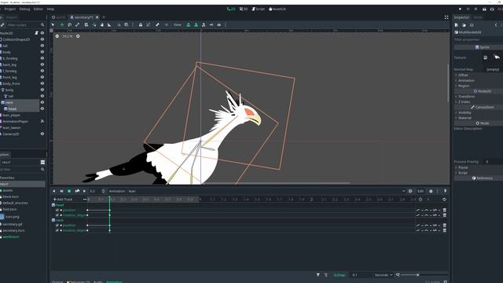The image size is (503, 283).
Task: Open the Editor menu
Action: (39, 9)
